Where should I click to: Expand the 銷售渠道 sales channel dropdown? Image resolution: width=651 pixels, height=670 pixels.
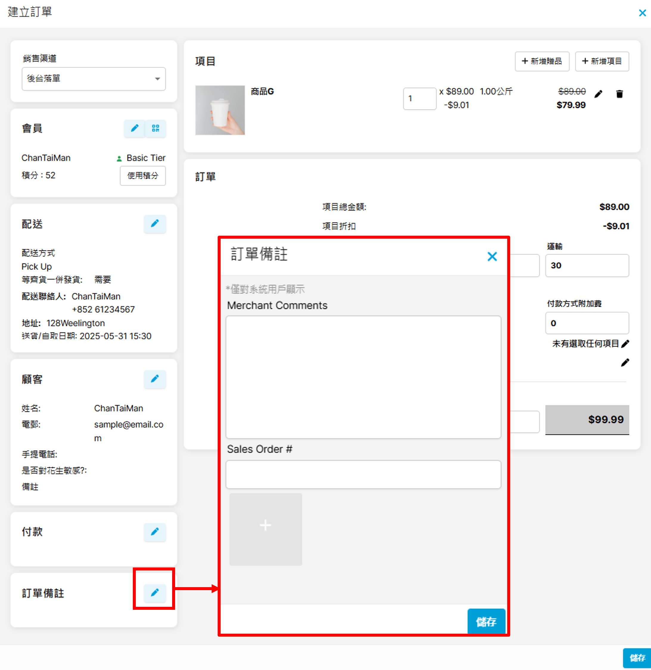[93, 79]
